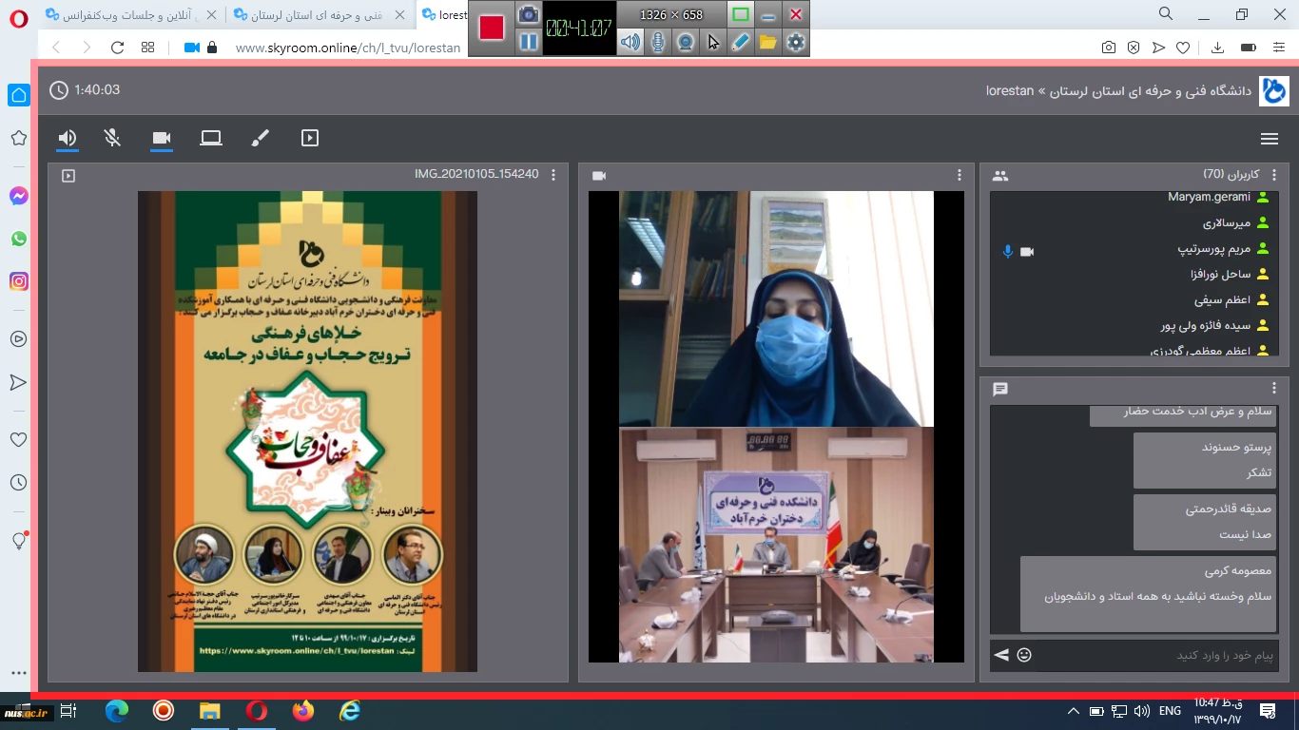Pause the screen recording
Screen dimensions: 1299x730
(529, 42)
